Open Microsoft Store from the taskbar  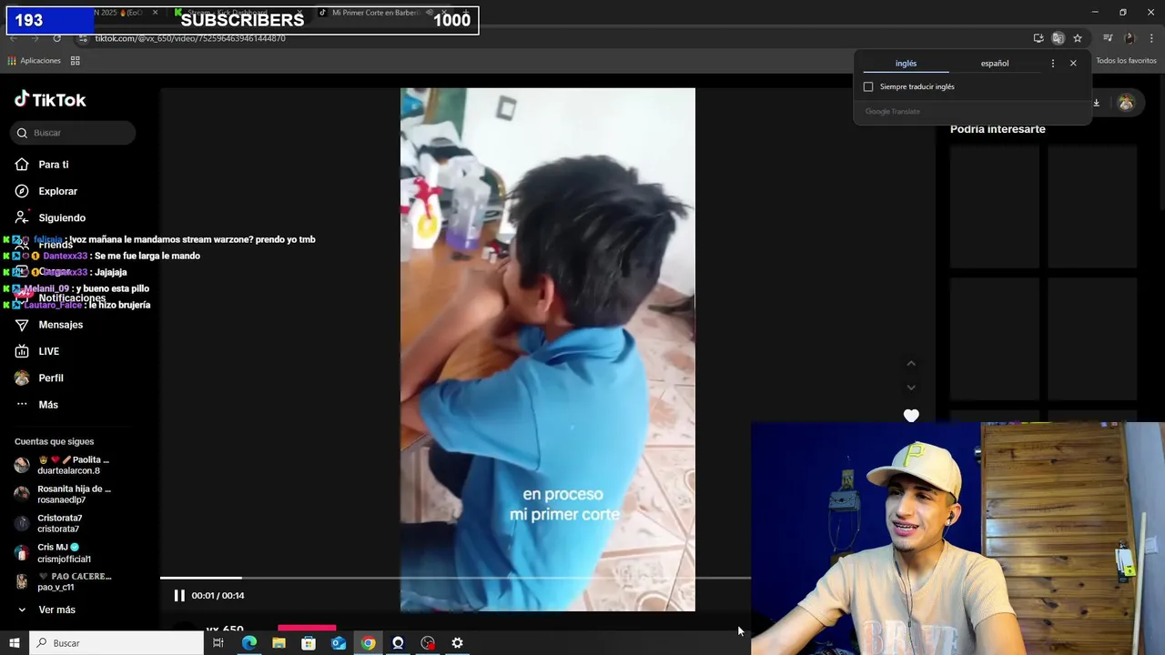point(309,643)
